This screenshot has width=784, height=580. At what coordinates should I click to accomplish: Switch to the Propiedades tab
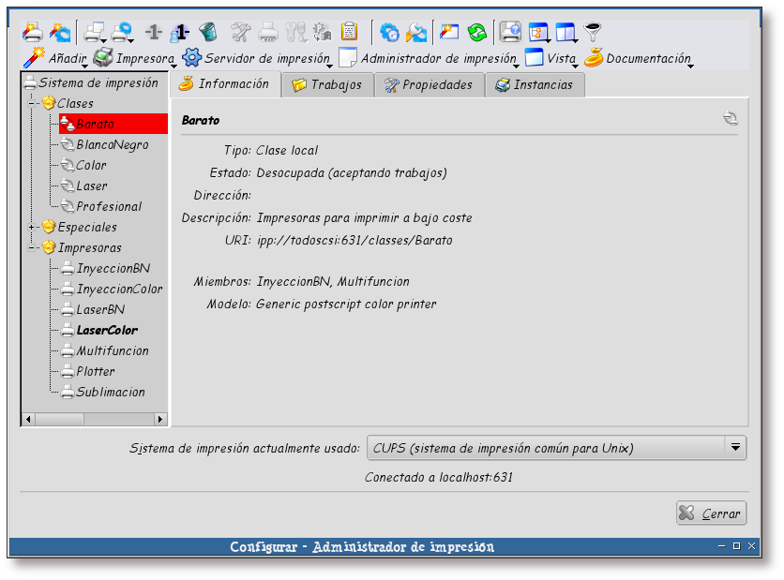coord(429,84)
